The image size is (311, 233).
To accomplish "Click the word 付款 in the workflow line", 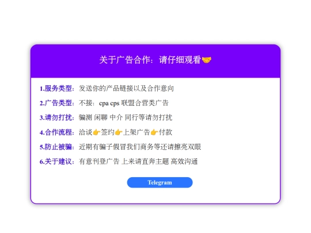I will coord(165,132).
